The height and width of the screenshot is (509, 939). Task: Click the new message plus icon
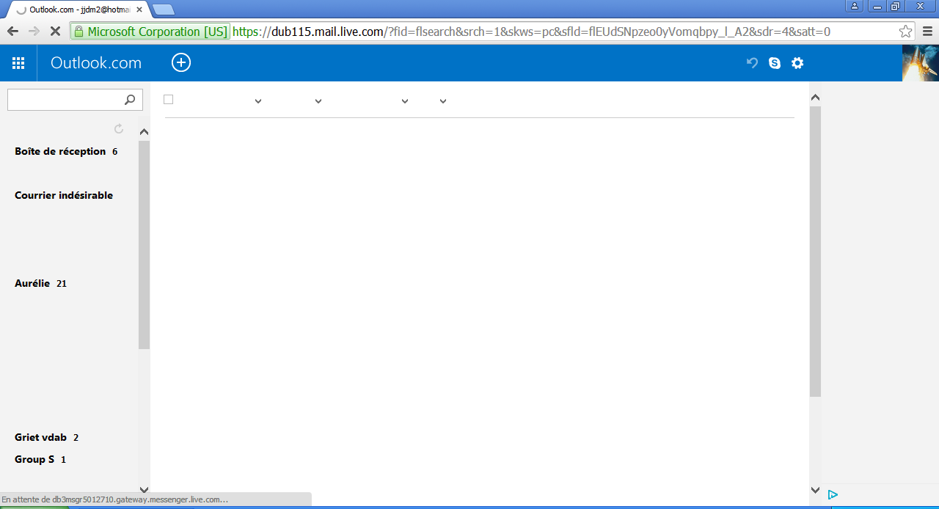click(181, 63)
